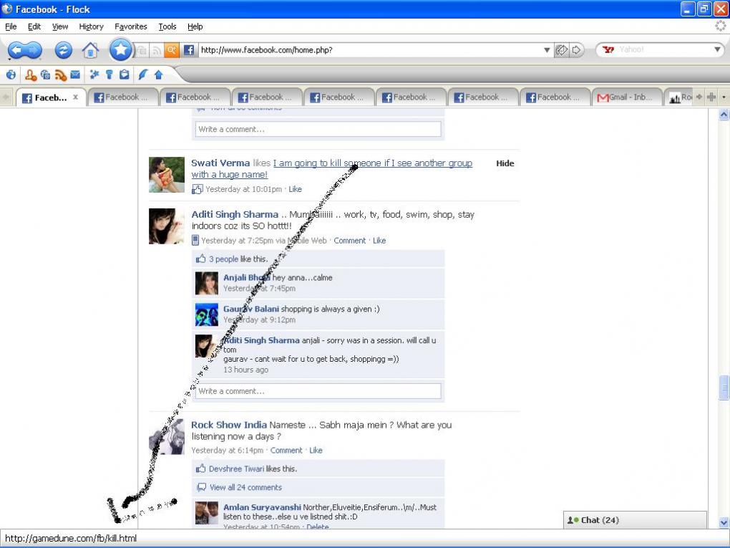Open the Favorites sidebar sparkle icon
This screenshot has width=730, height=548.
94,74
